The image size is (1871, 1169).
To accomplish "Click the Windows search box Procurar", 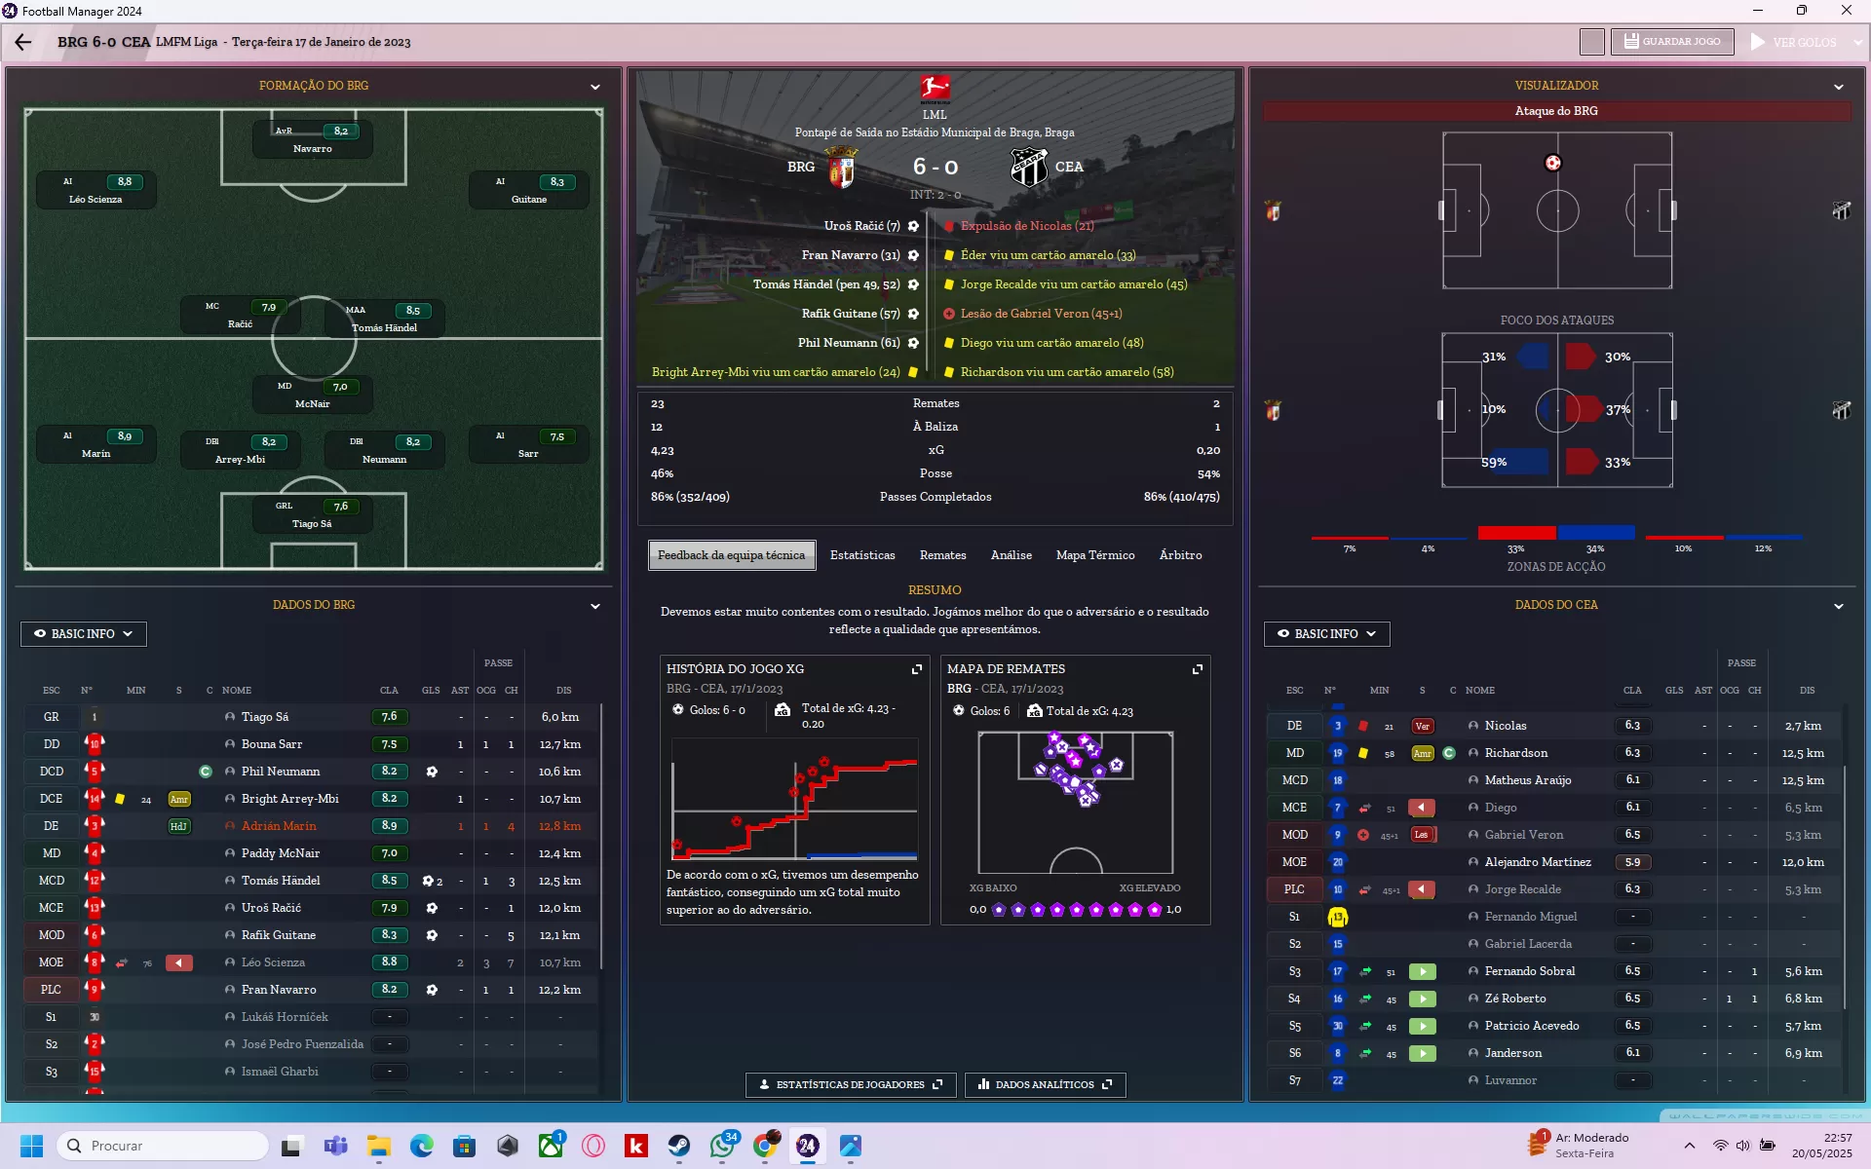I will pos(163,1146).
